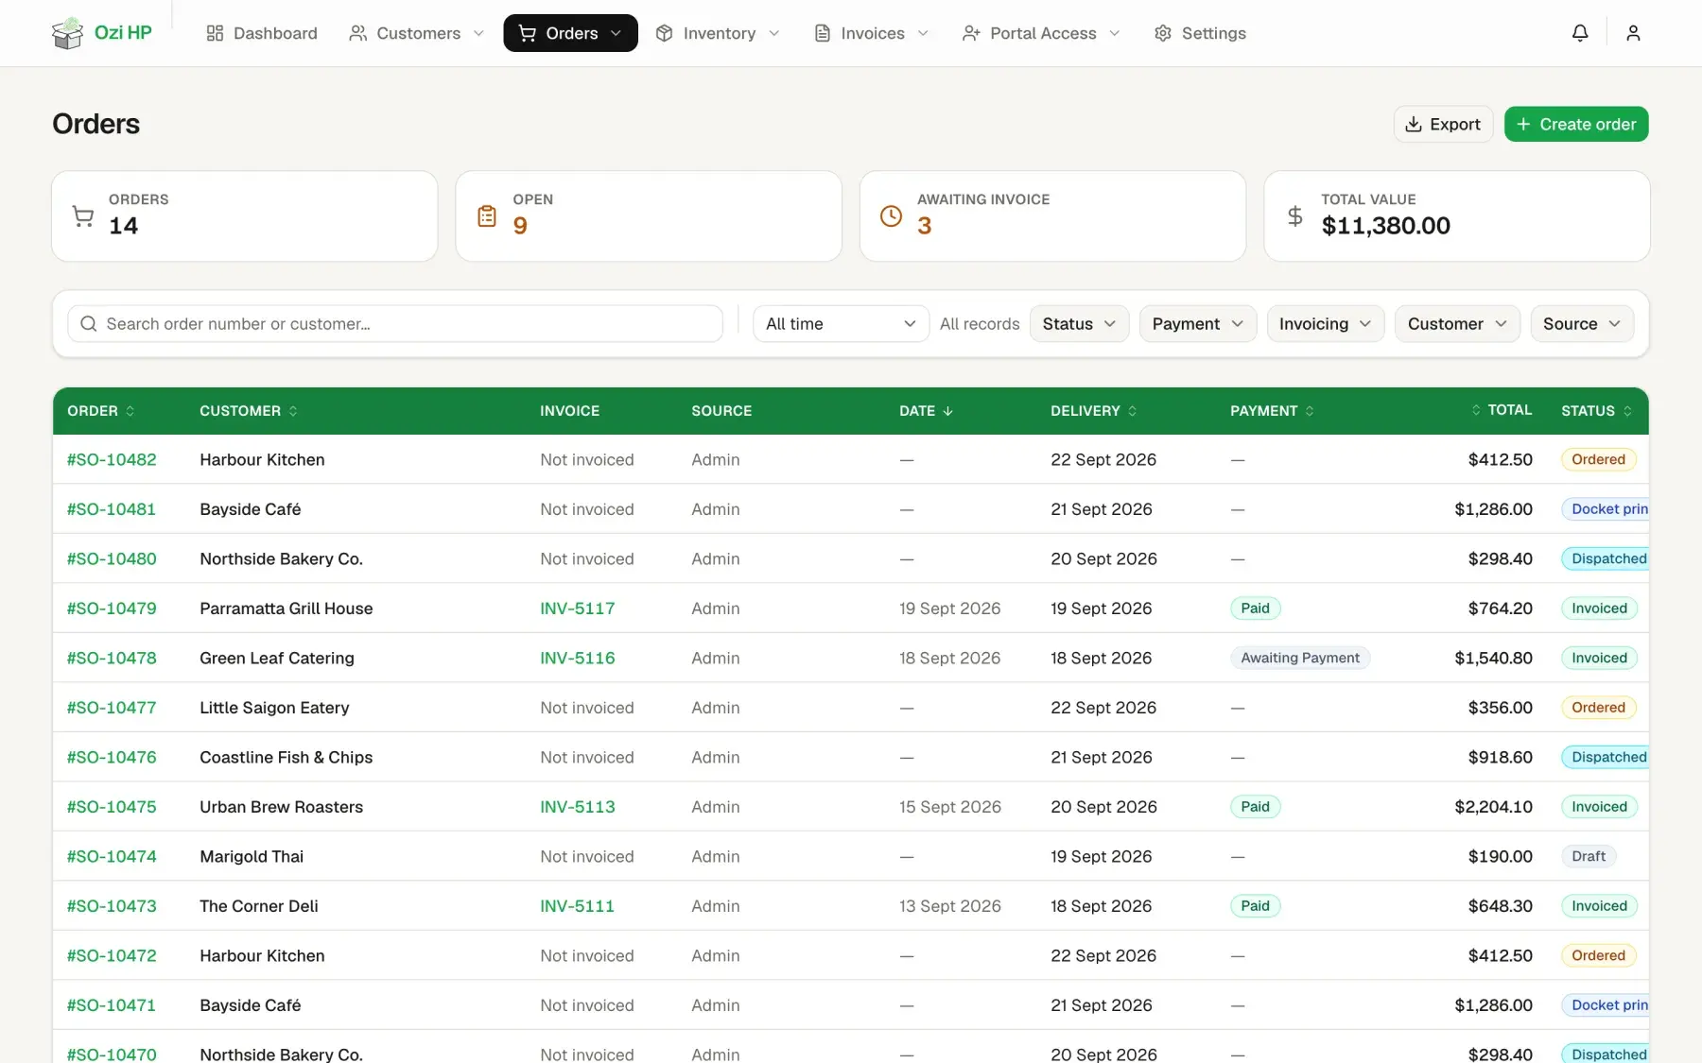Screen dimensions: 1702x1063
Task: Open the user profile icon
Action: tap(1633, 33)
